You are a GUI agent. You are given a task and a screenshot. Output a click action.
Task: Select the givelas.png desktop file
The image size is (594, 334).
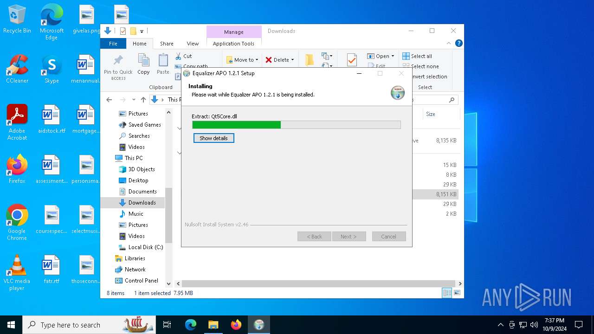pos(86,19)
